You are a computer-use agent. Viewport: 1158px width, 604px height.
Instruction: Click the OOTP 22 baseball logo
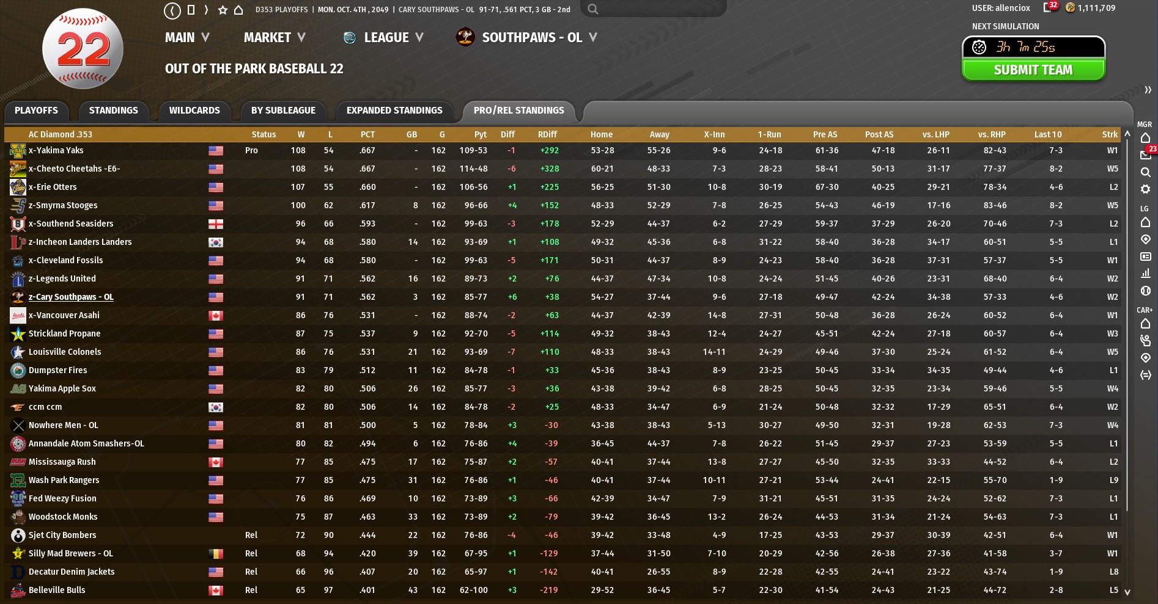(x=83, y=48)
